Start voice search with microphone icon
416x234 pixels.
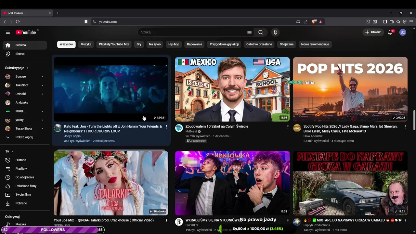(275, 32)
